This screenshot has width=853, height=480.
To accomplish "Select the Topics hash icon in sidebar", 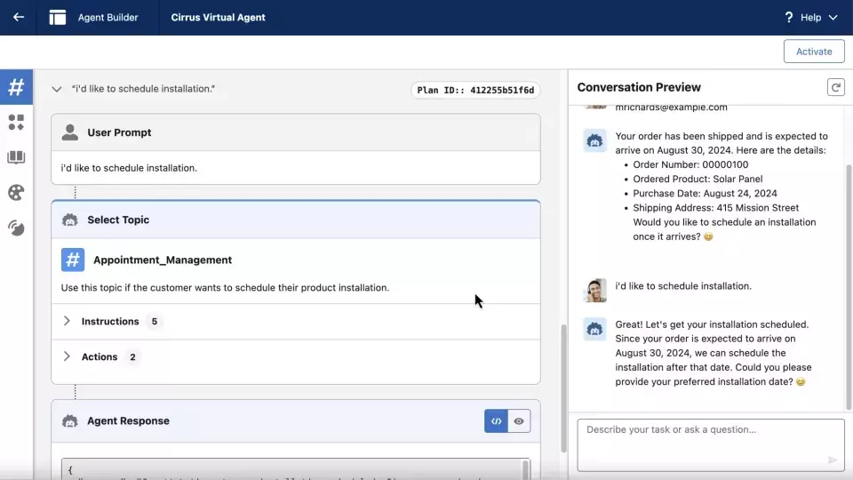I will [16, 87].
